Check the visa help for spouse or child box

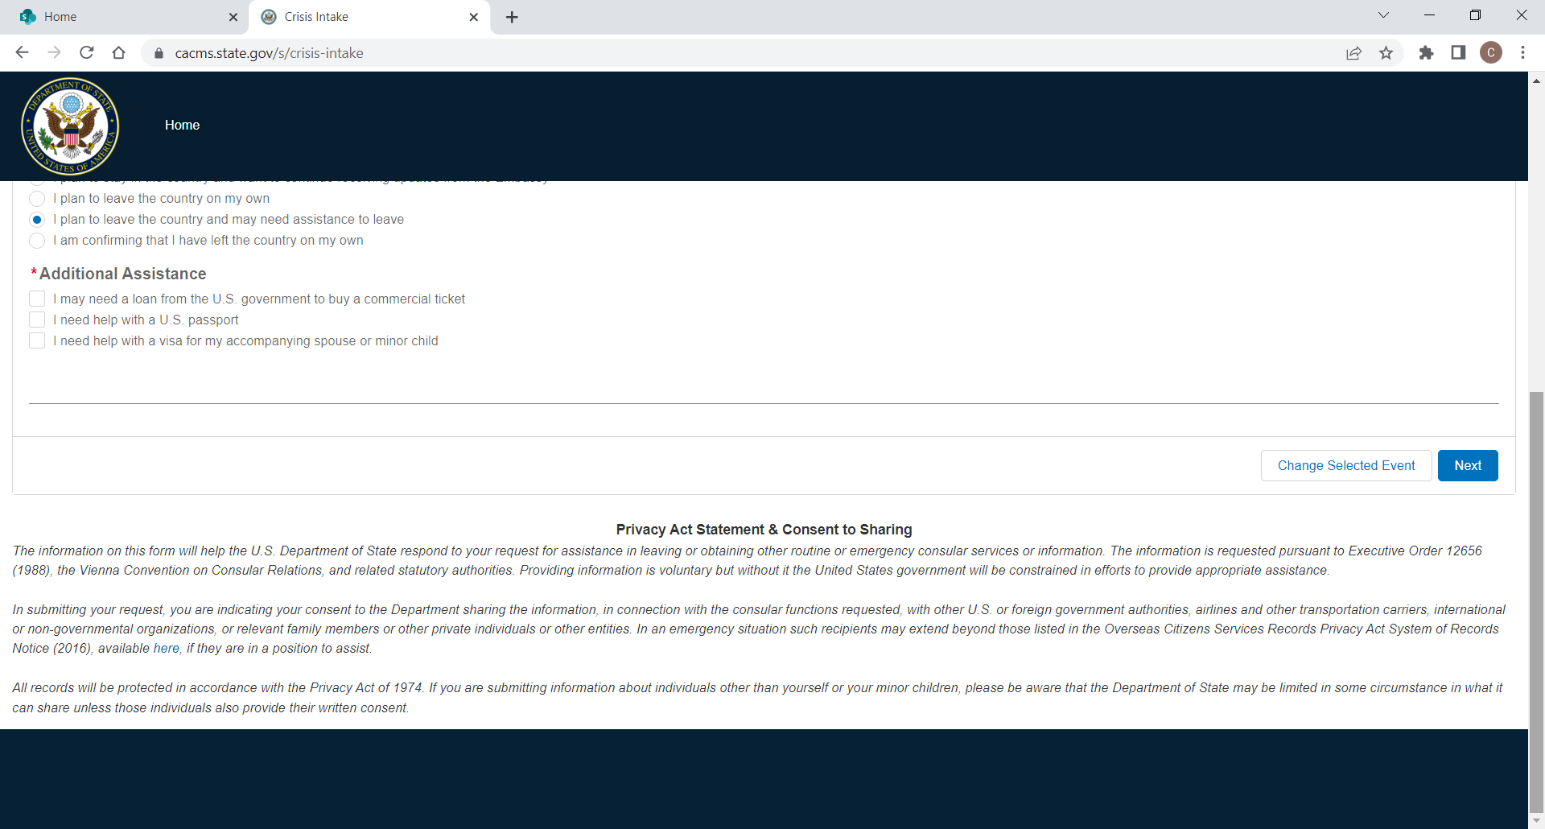[37, 340]
